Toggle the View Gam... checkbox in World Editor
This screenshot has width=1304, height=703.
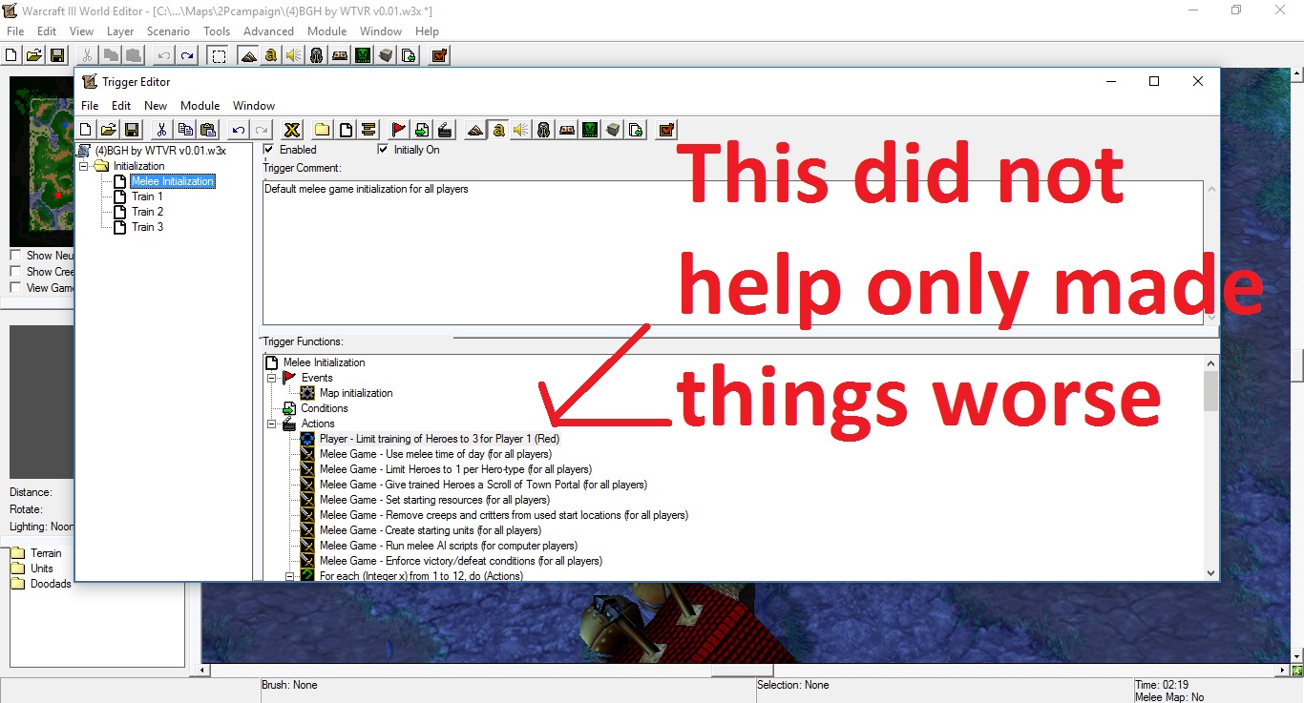(15, 288)
